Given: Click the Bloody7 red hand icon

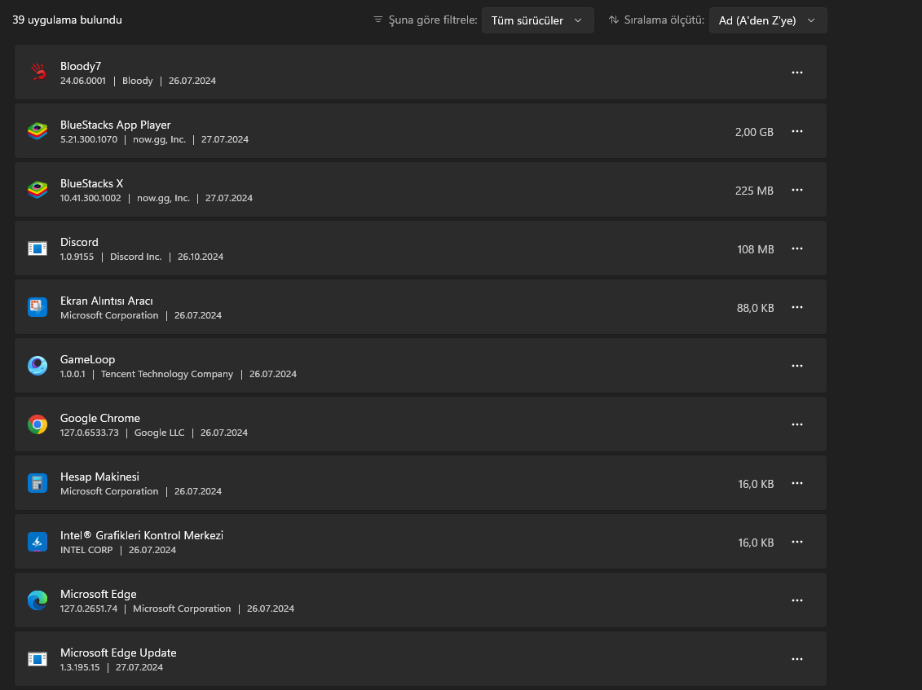Looking at the screenshot, I should [x=37, y=73].
